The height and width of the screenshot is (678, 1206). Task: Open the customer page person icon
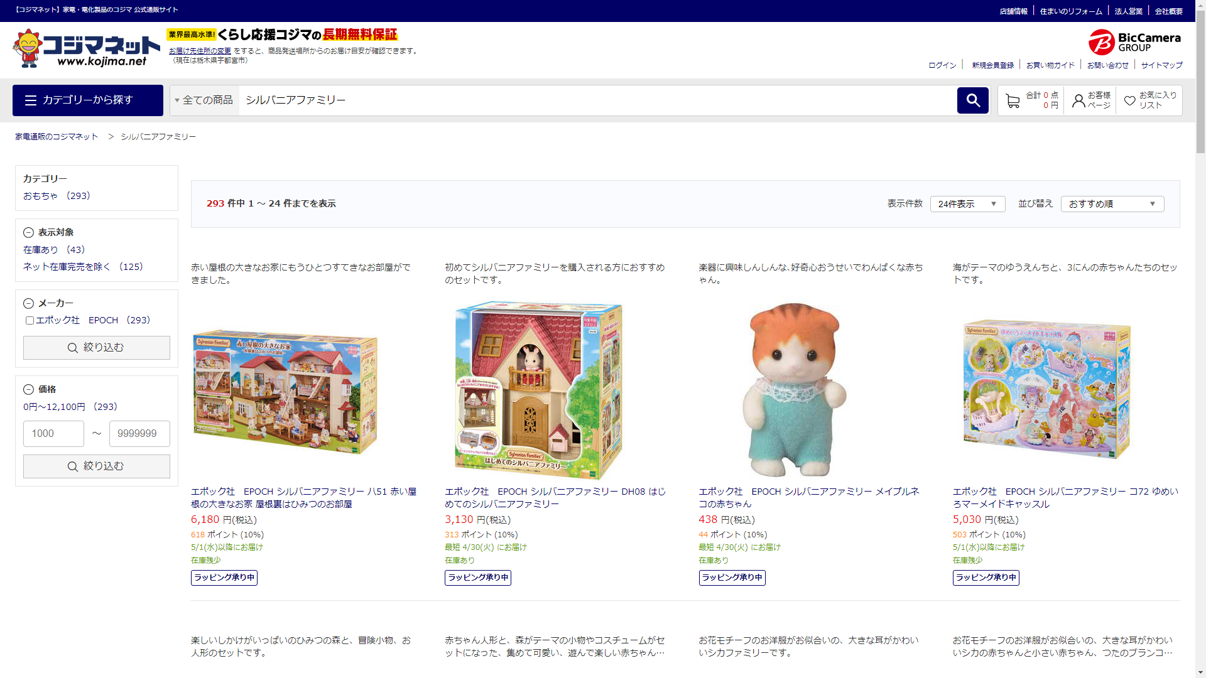click(1078, 100)
